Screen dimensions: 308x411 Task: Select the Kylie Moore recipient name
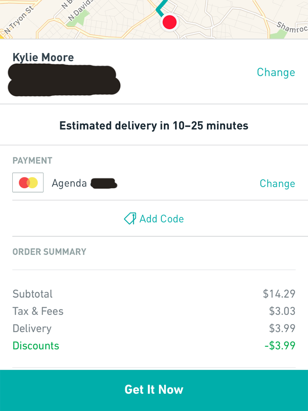pos(43,57)
